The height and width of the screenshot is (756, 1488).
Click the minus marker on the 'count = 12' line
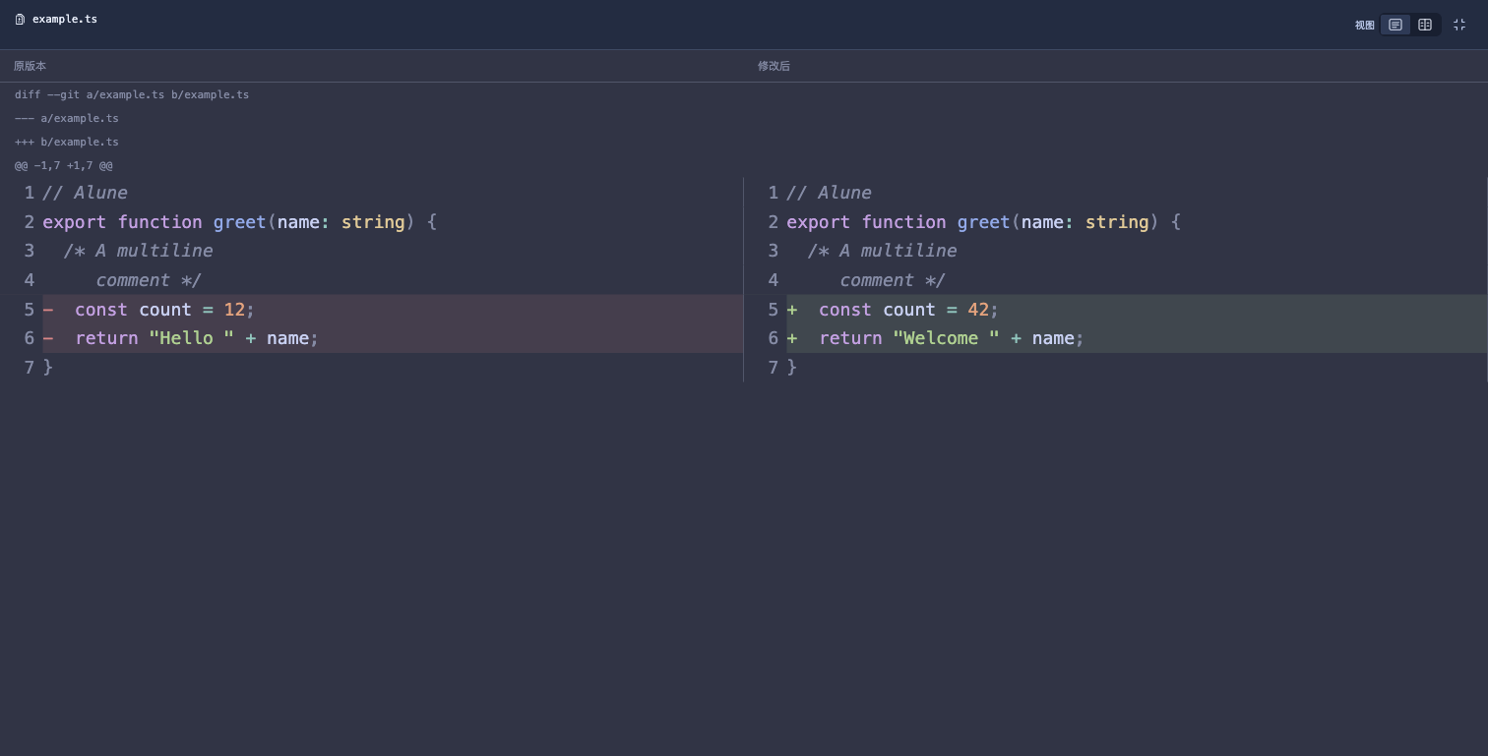point(48,309)
